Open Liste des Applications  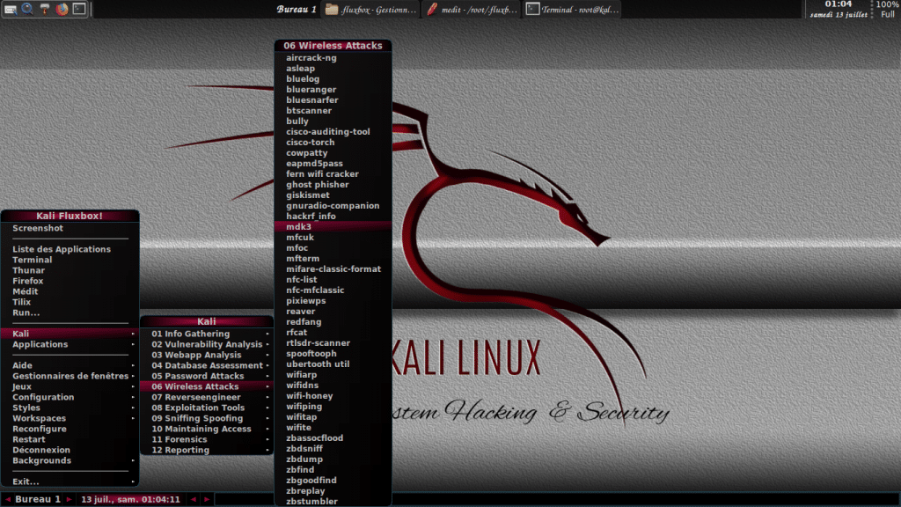pos(70,249)
